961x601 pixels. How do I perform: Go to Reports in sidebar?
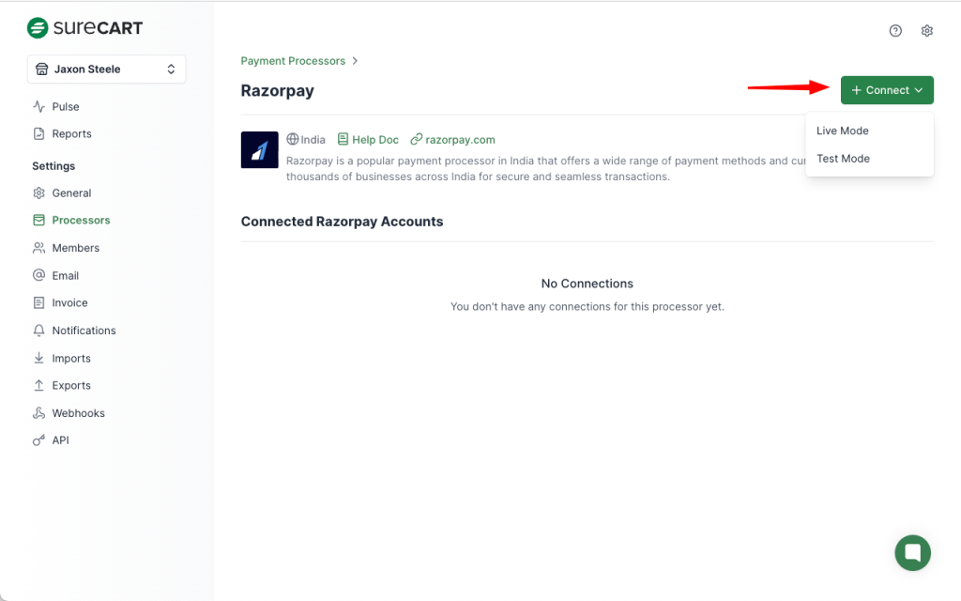click(x=71, y=134)
